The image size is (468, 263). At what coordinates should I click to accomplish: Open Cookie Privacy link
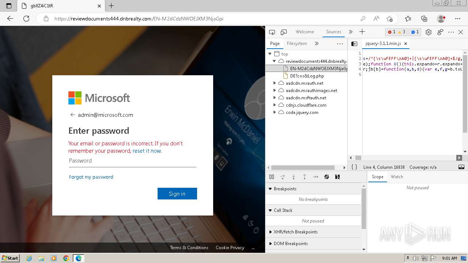[230, 248]
